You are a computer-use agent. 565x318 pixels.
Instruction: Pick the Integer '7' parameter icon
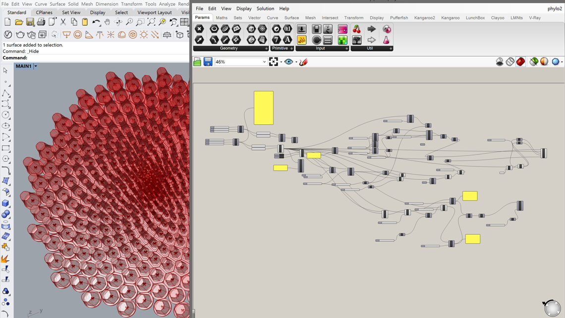click(277, 40)
